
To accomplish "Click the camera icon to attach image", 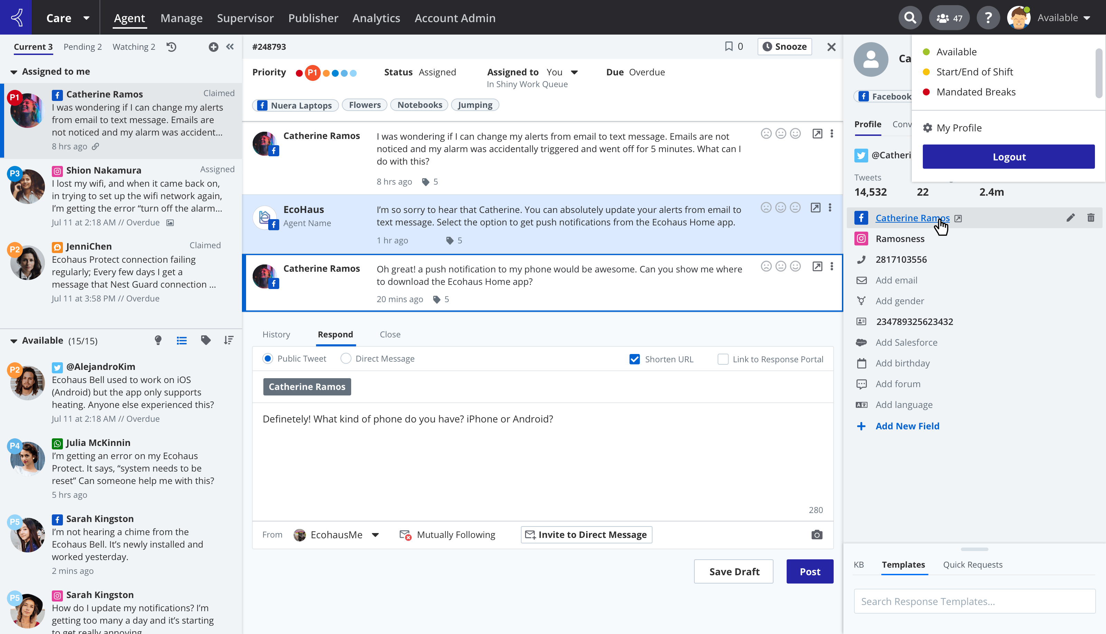I will click(817, 535).
